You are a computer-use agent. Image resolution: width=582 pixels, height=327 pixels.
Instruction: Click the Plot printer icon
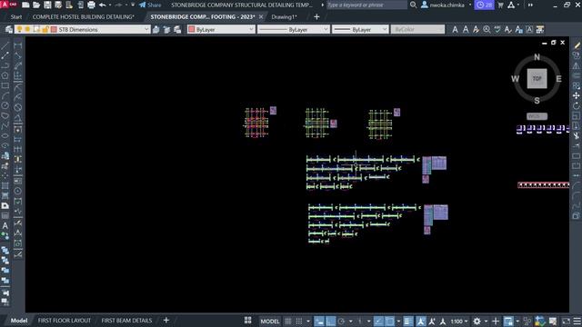(91, 5)
